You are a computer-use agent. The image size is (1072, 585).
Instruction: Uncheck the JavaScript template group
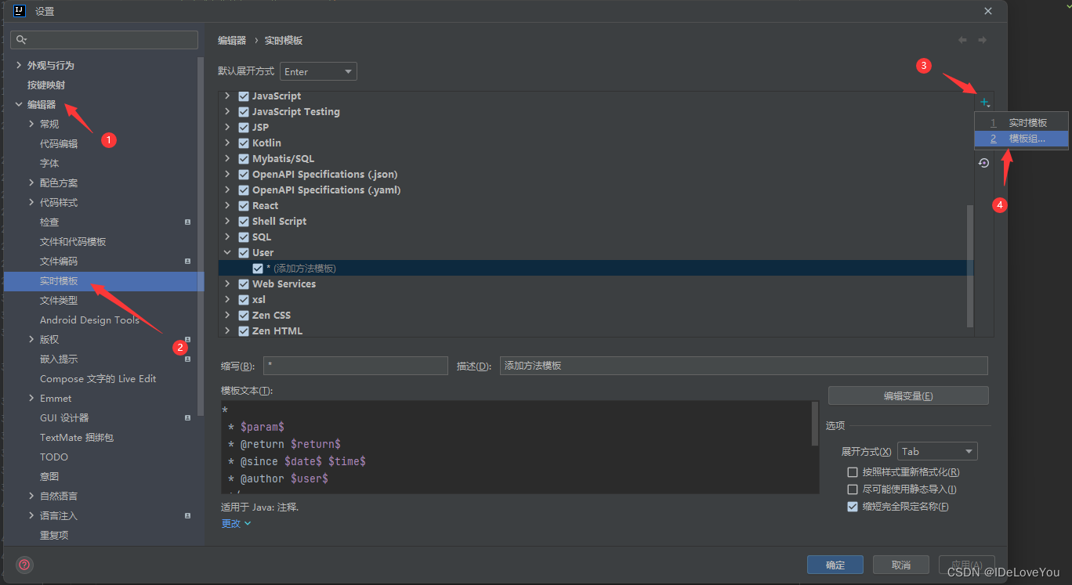click(244, 96)
